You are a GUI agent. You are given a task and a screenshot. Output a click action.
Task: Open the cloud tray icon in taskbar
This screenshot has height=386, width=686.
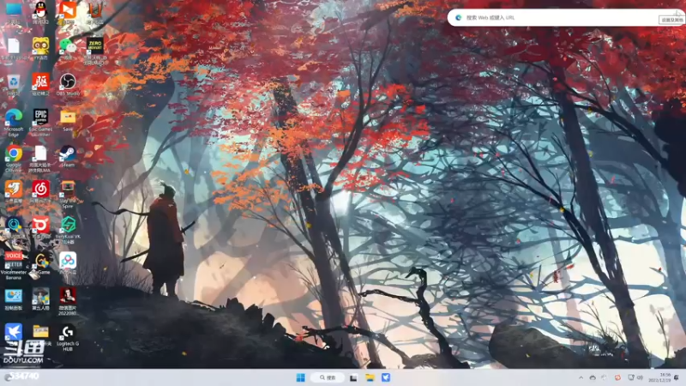(x=593, y=377)
